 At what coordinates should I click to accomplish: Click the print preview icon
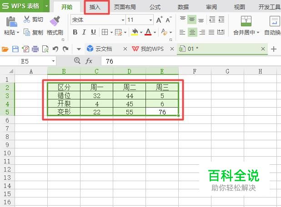[x=45, y=49]
